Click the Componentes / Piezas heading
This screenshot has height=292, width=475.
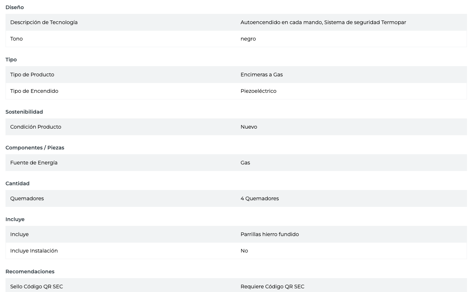coord(35,148)
